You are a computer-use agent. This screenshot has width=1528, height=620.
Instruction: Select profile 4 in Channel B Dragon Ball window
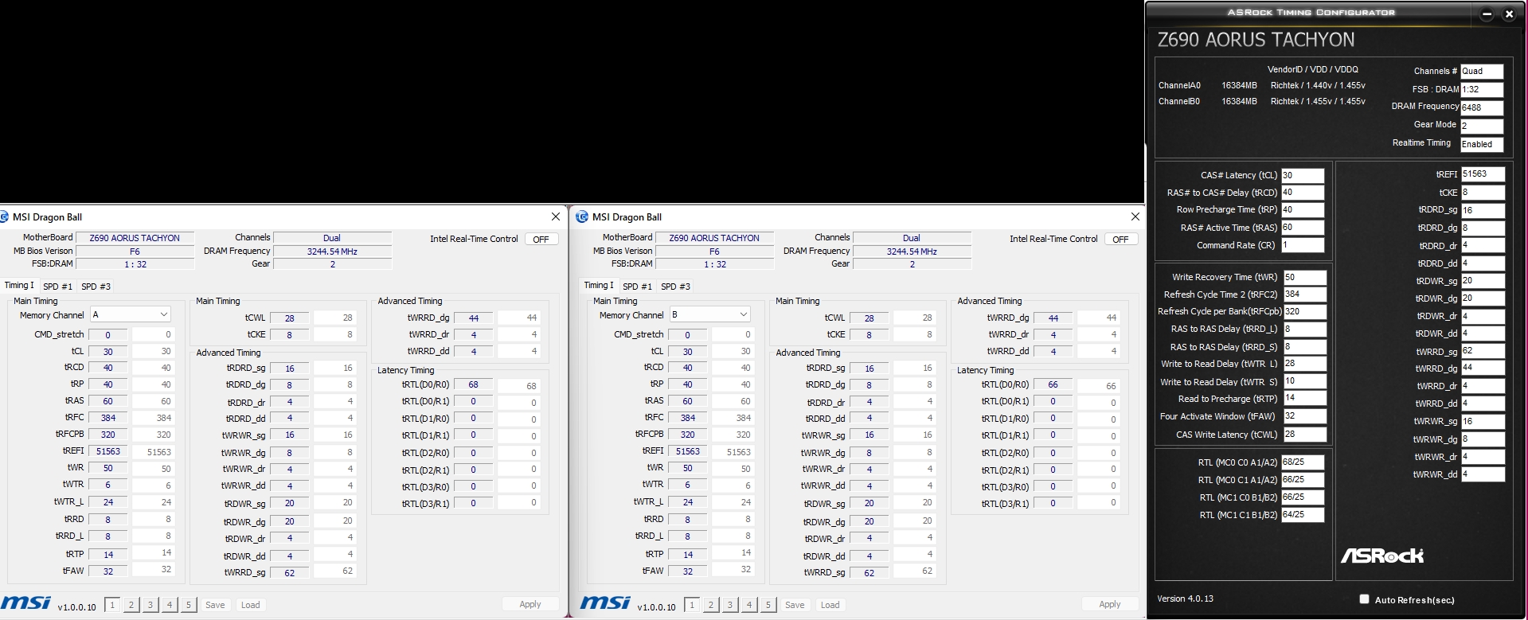(749, 605)
